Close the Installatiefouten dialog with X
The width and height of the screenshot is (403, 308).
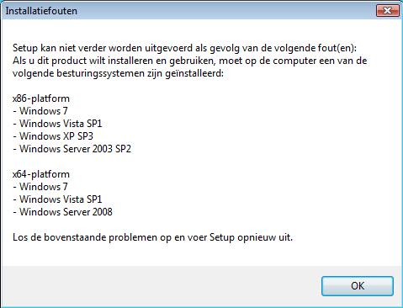(x=387, y=11)
